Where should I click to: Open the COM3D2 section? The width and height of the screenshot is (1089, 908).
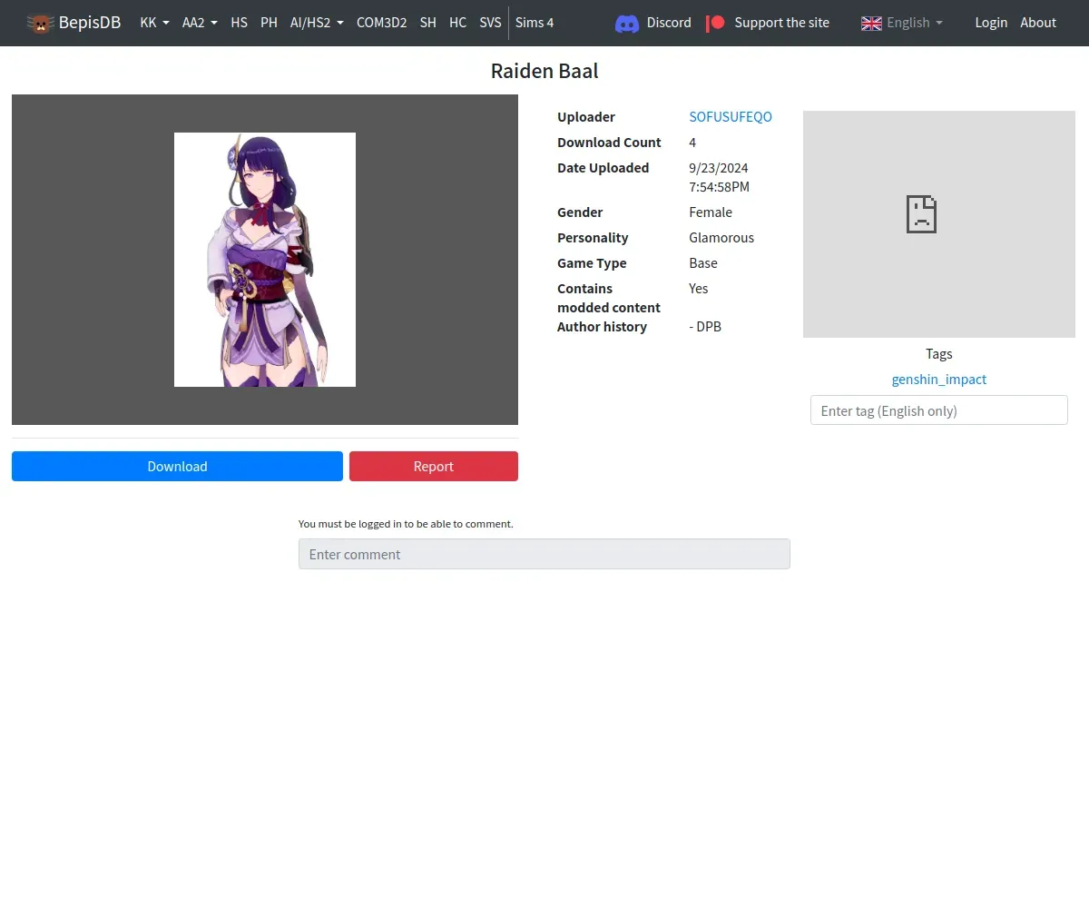[381, 23]
